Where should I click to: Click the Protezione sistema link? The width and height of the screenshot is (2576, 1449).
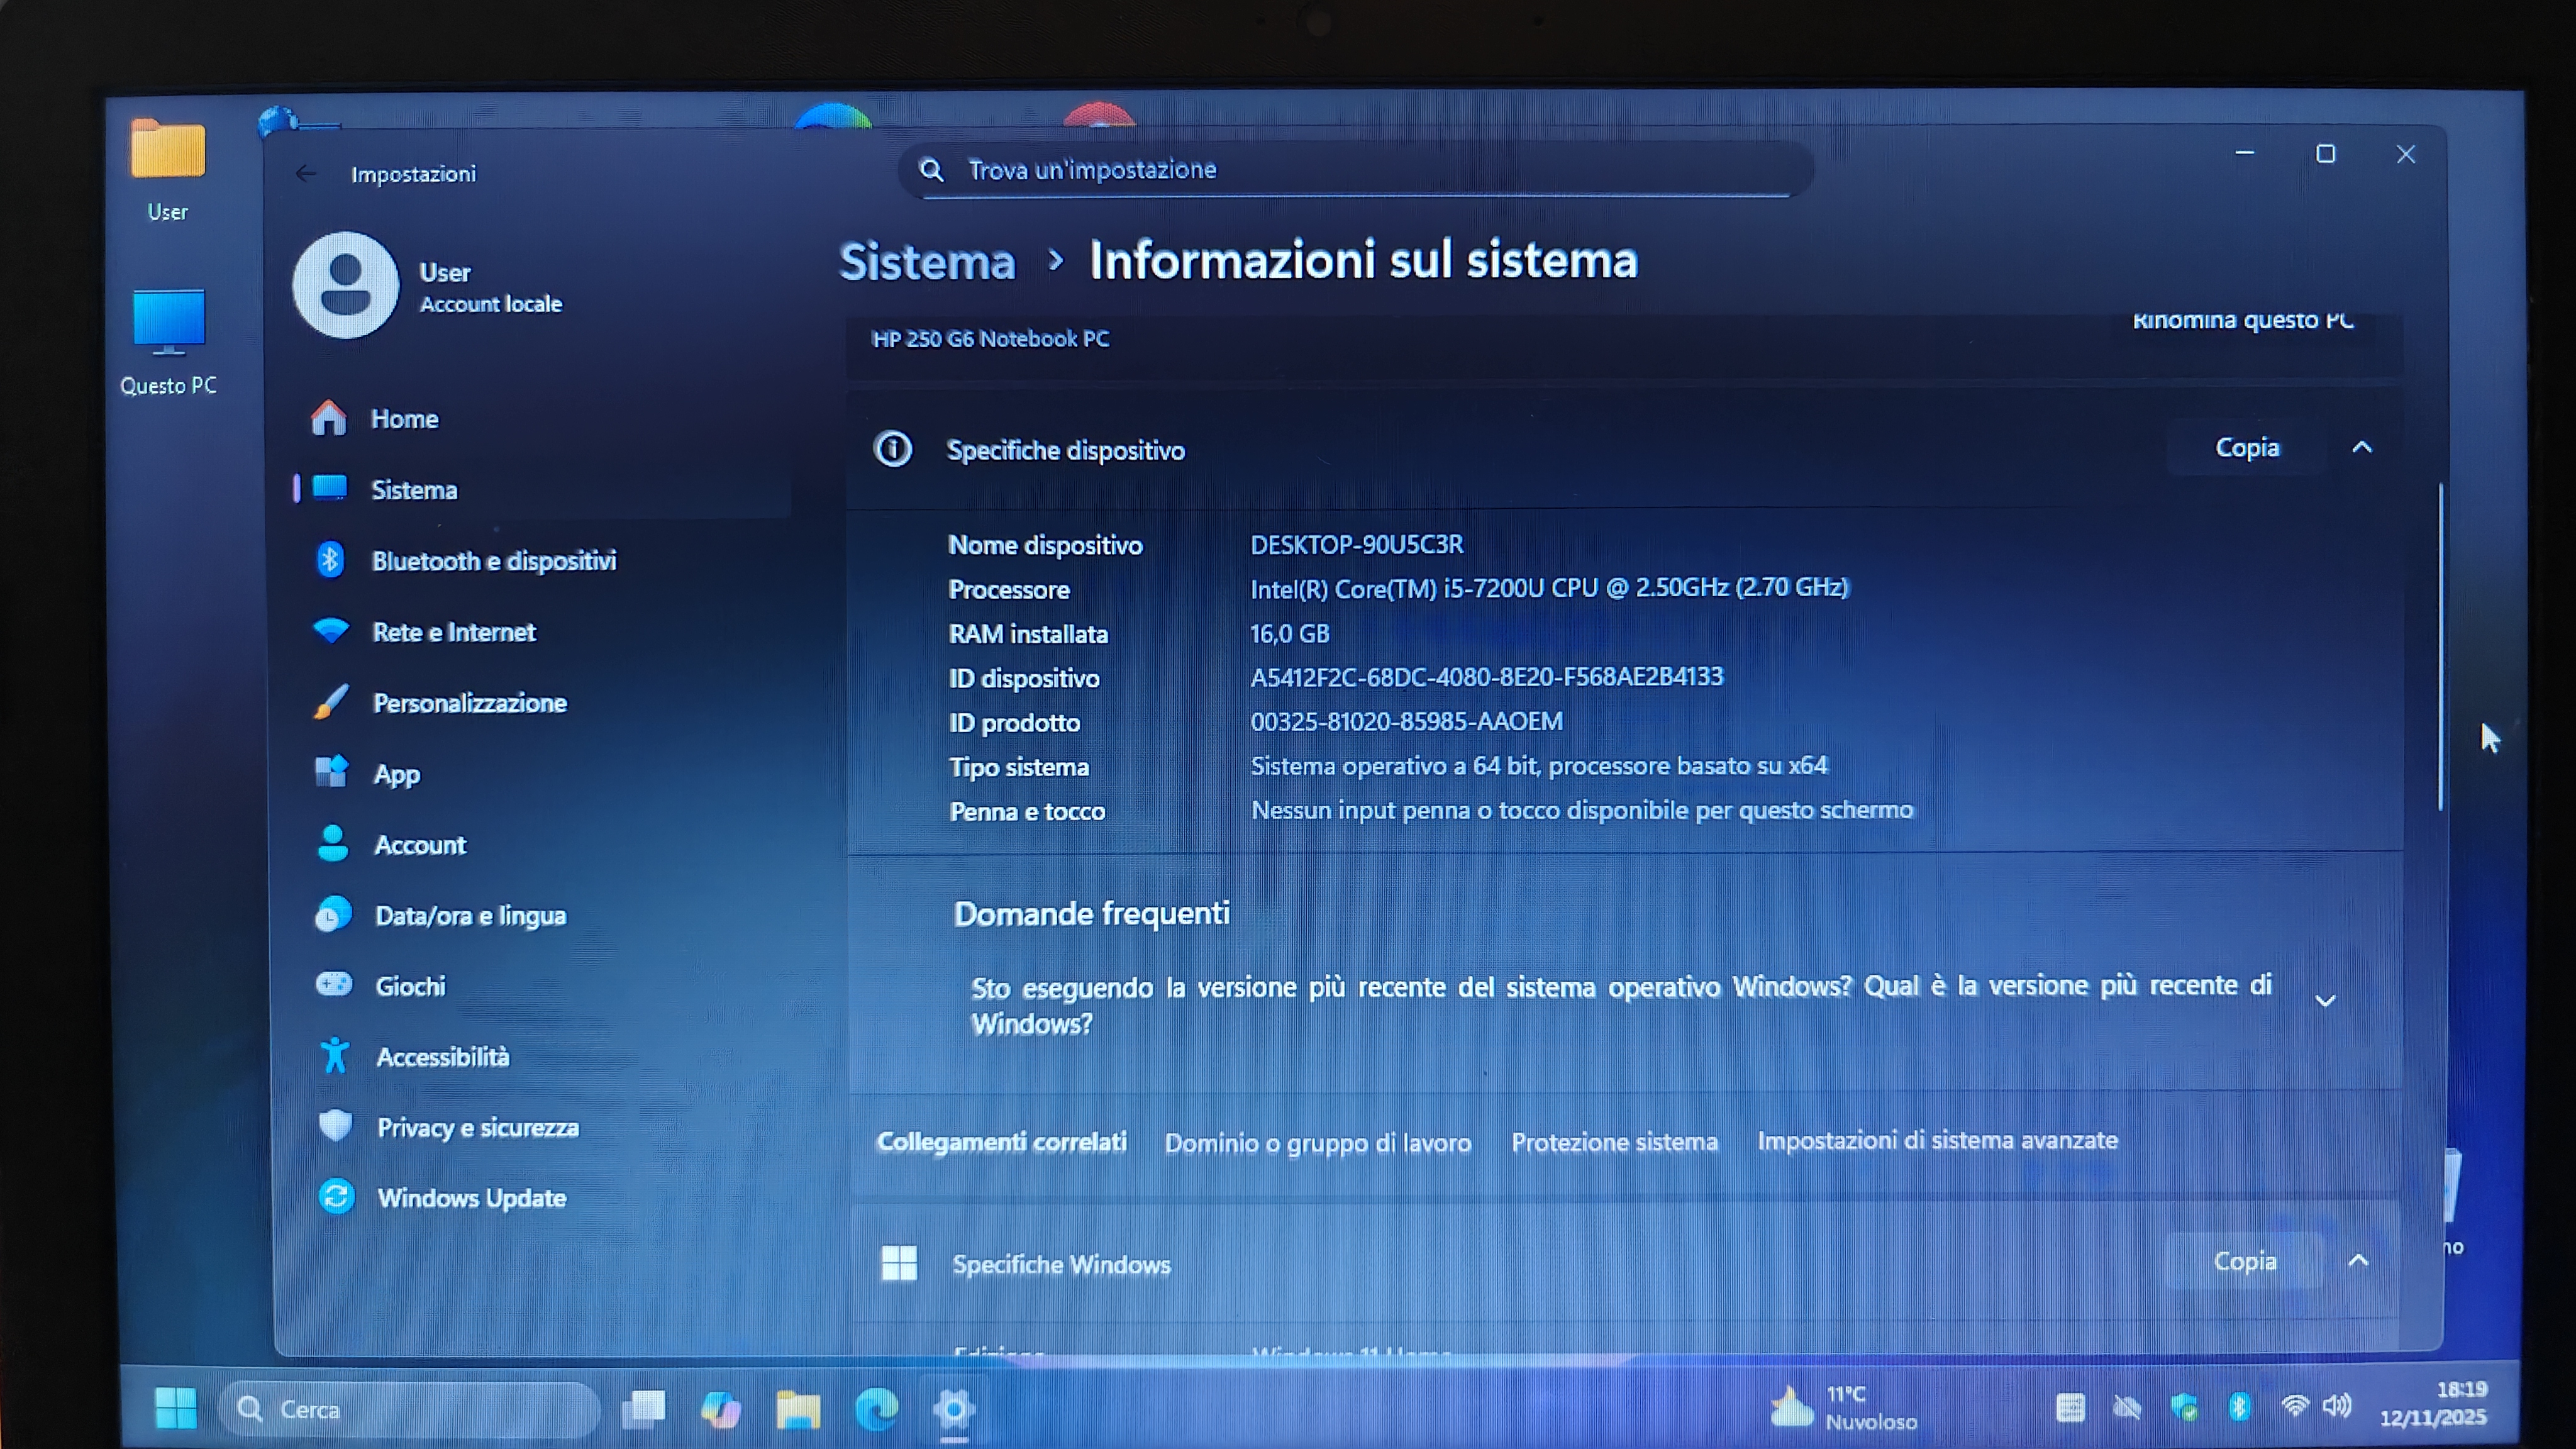[x=1614, y=1142]
